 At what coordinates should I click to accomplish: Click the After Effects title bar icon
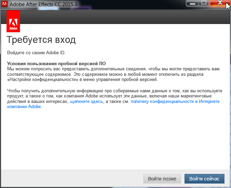tap(4, 4)
